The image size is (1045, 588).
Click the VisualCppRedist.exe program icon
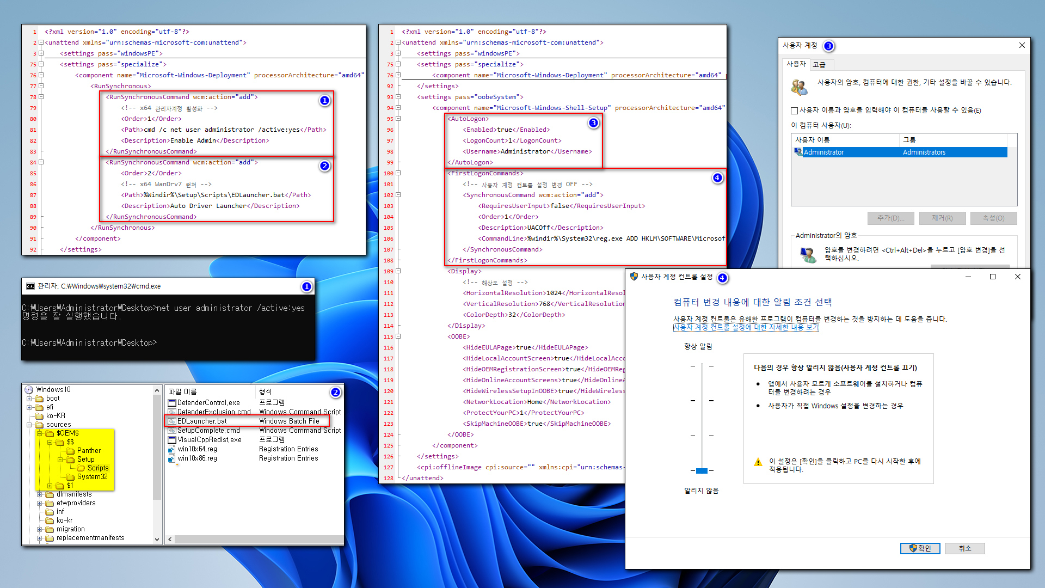(x=172, y=440)
